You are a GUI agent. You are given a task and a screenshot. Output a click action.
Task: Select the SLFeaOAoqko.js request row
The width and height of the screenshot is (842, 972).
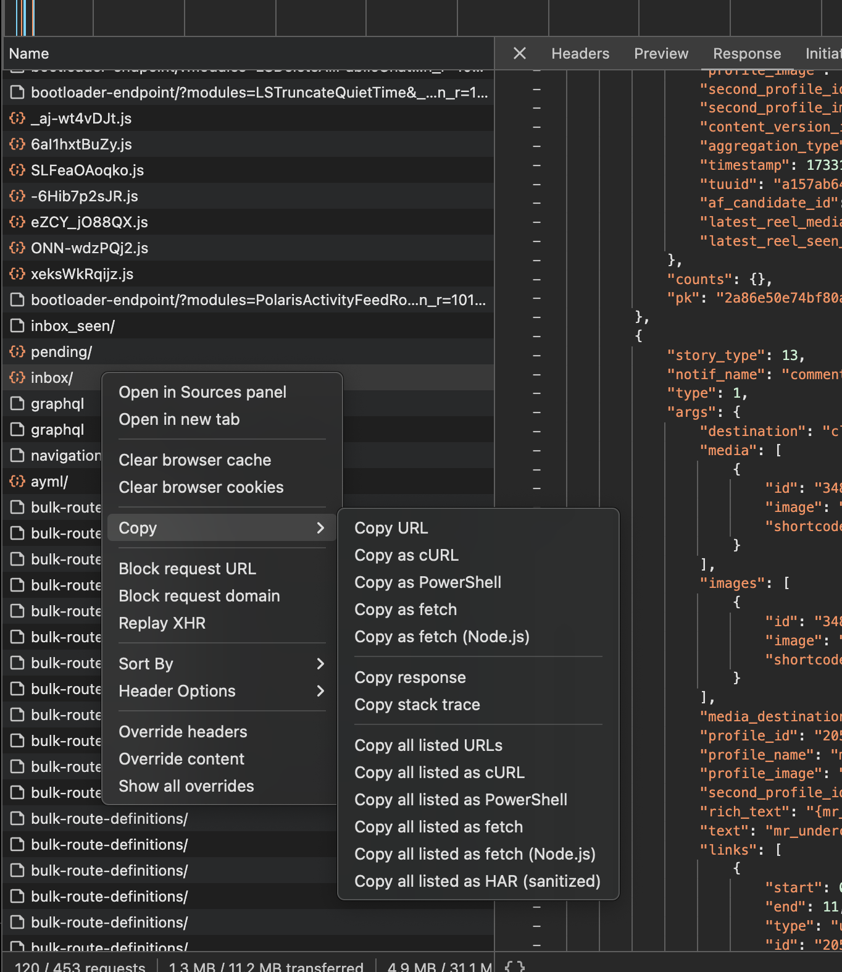tap(87, 170)
